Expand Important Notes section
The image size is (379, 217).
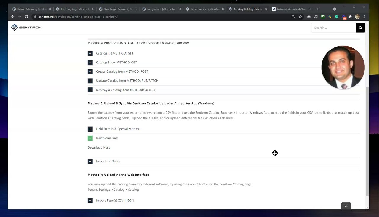224,162
